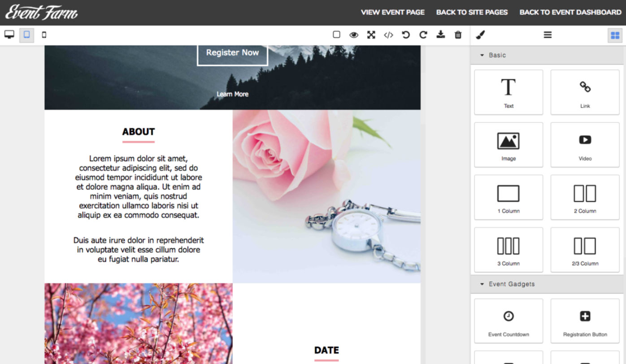The height and width of the screenshot is (364, 626).
Task: Click the Event Farm logo
Action: pos(41,13)
